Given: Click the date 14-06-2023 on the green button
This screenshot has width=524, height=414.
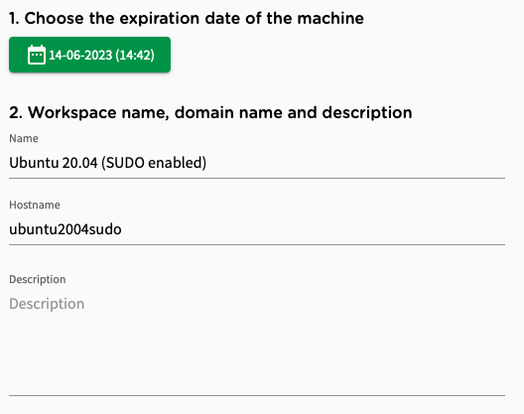Looking at the screenshot, I should [x=80, y=55].
